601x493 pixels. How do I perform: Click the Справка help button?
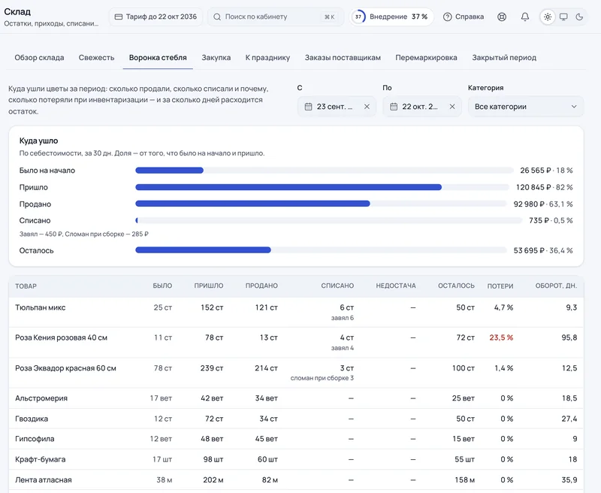click(x=464, y=17)
